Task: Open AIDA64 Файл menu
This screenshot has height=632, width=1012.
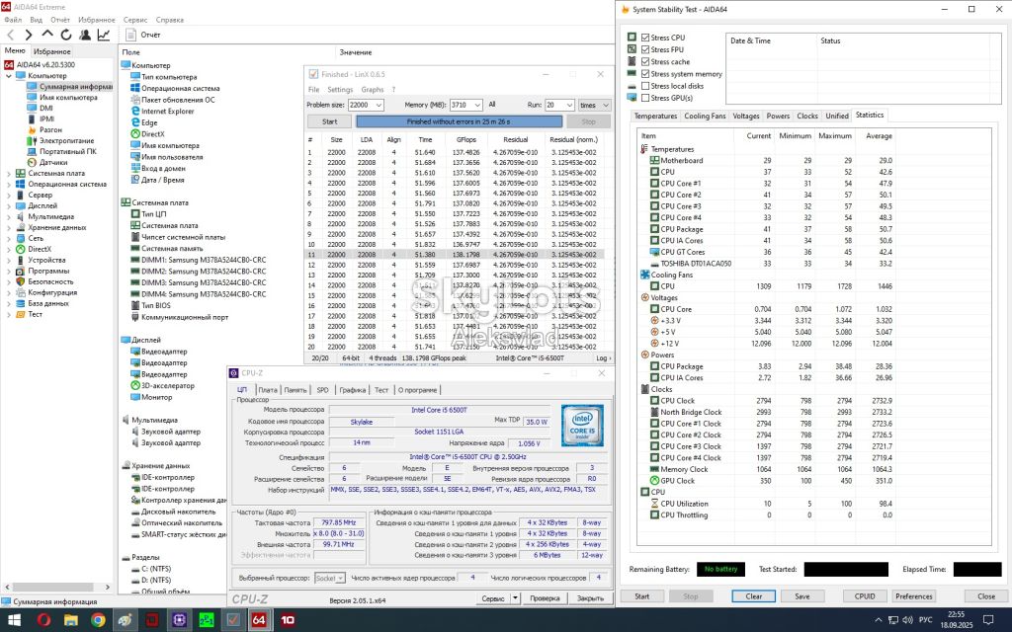Action: point(13,20)
